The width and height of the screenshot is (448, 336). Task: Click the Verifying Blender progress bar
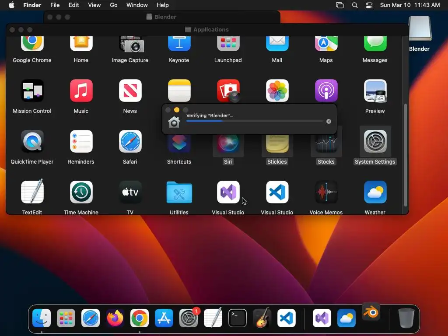click(x=255, y=121)
